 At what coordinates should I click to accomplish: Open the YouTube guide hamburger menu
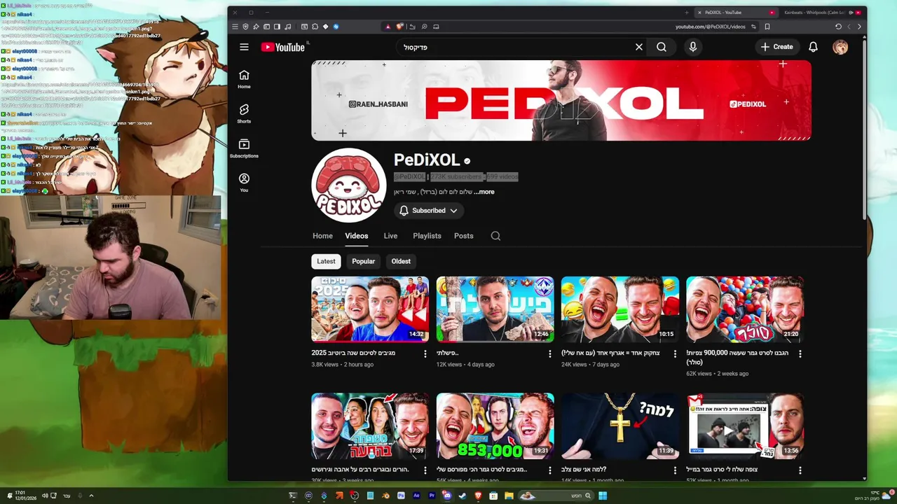(244, 47)
